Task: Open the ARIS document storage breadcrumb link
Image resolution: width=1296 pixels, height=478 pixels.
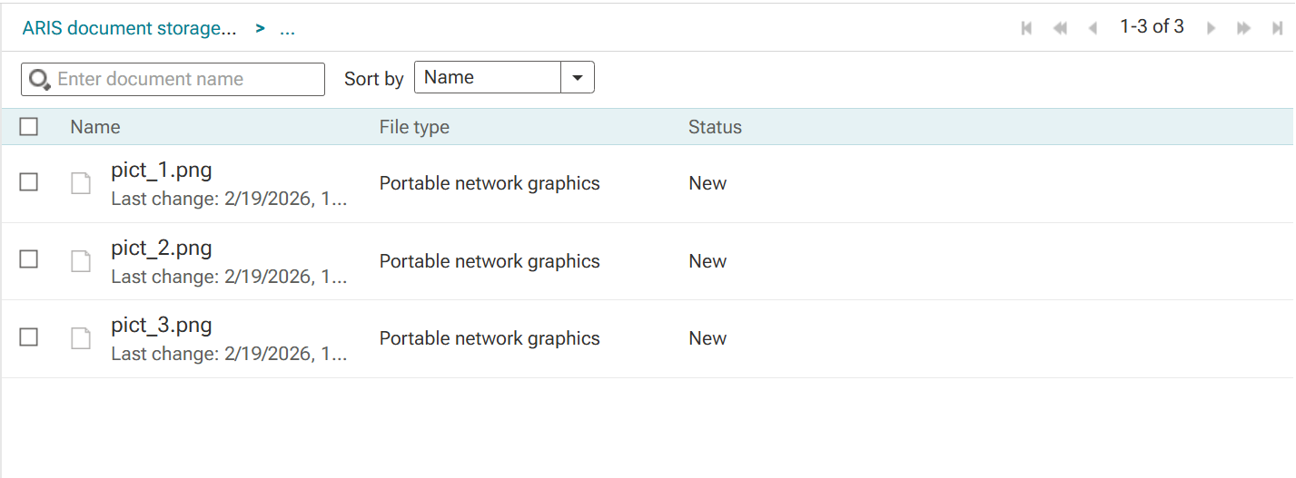Action: tap(129, 29)
